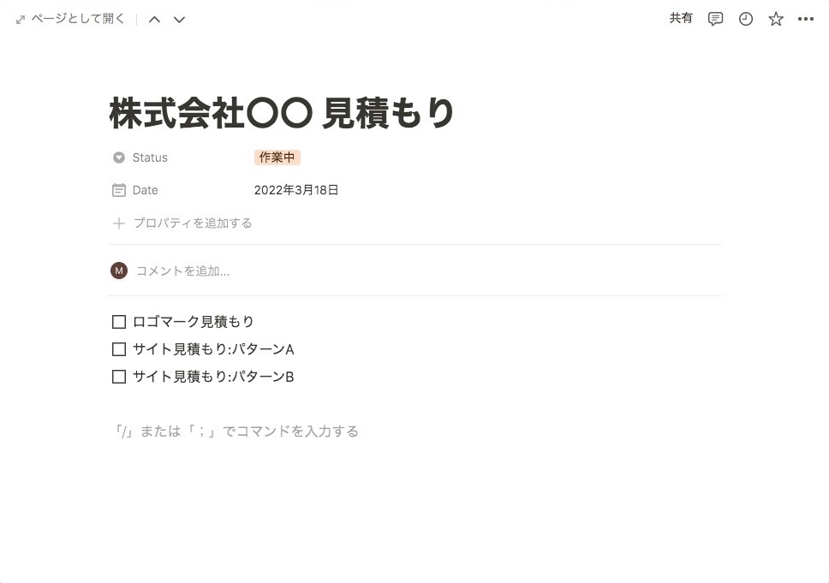This screenshot has height=583, width=829.
Task: Check the サイト見積もり:パターンB checkbox
Action: click(119, 377)
